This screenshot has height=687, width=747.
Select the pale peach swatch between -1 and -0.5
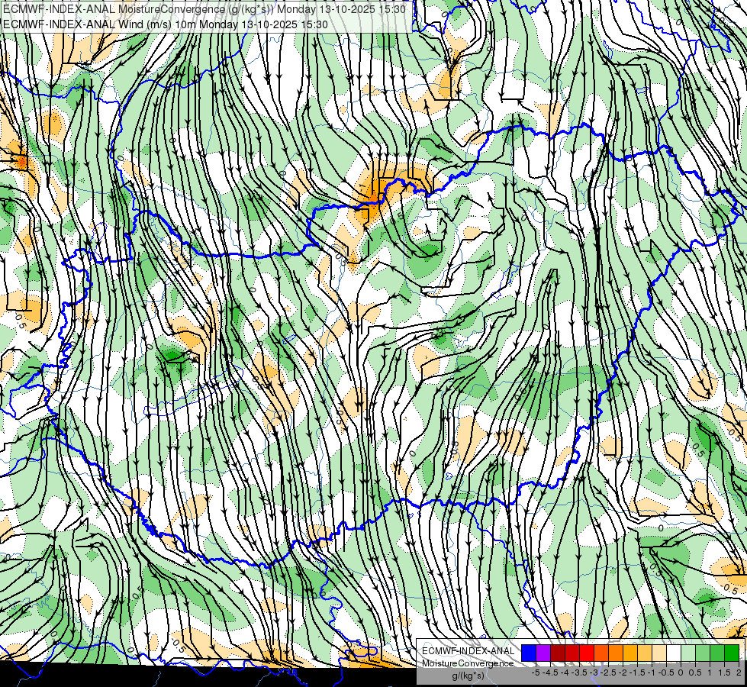tap(658, 653)
